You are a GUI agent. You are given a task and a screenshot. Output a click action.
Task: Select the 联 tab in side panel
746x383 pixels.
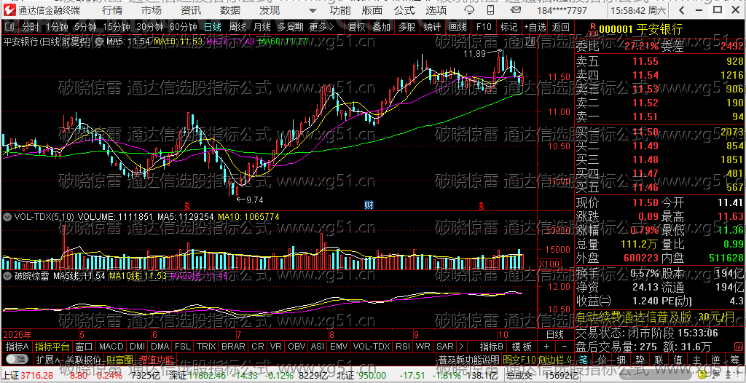point(659,358)
